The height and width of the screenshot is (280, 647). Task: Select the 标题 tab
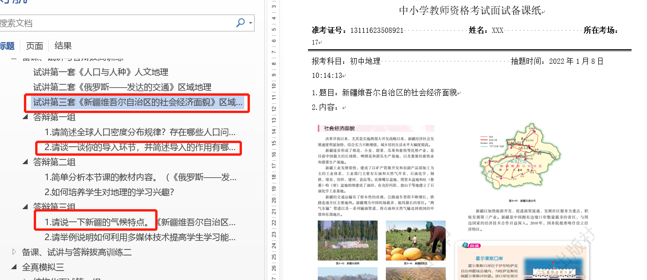(7, 46)
